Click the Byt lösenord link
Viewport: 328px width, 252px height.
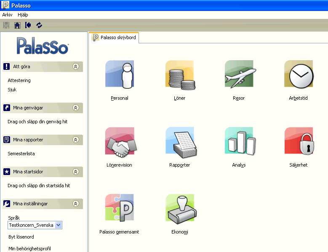[21, 237]
